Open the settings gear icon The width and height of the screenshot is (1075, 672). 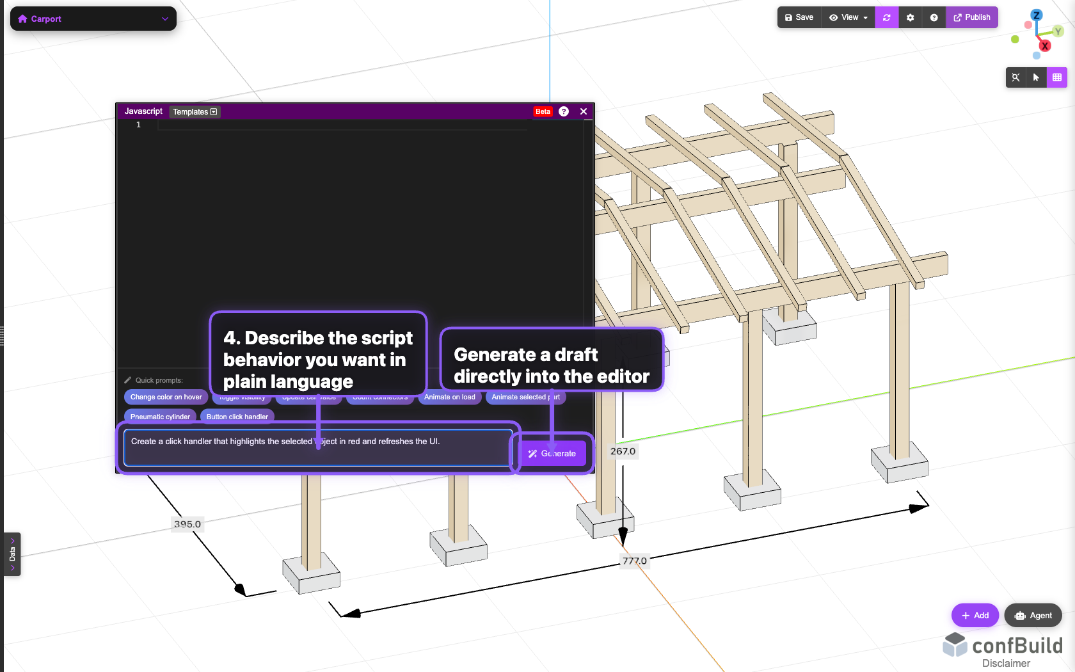(910, 17)
